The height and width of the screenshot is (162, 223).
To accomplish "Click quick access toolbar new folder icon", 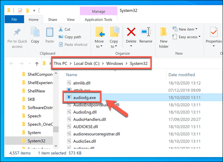I will tap(27, 11).
